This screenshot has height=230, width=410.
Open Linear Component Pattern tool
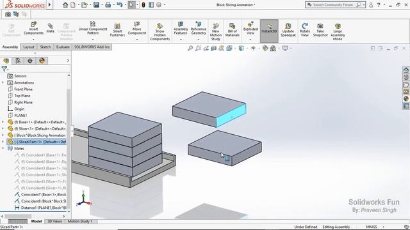tap(93, 27)
